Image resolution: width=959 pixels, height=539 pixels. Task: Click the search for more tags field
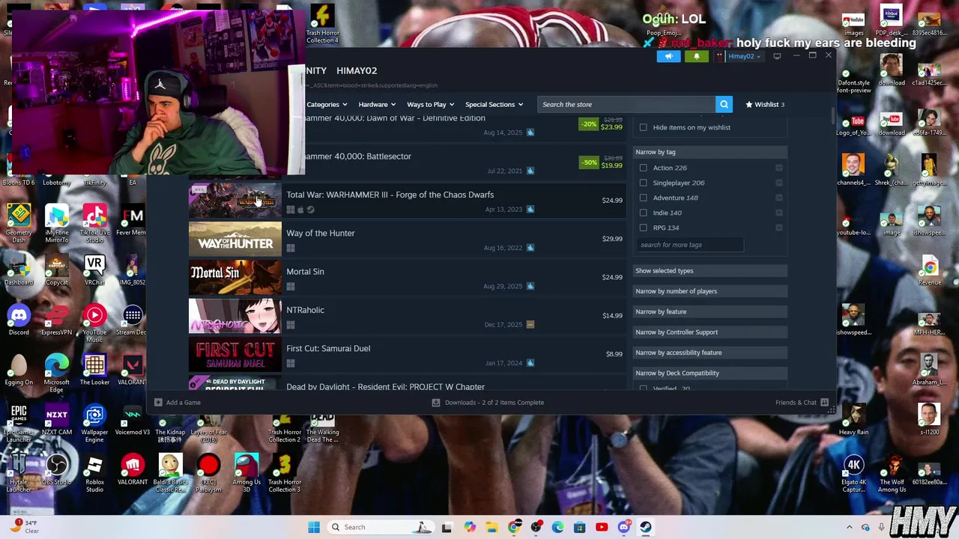[x=690, y=245]
